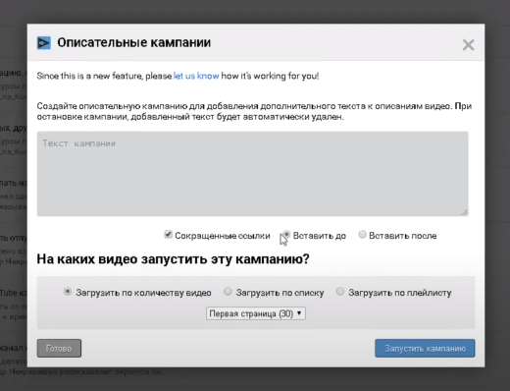510x391 pixels.
Task: Click the TubeBuddy logo icon in dialog header
Action: pos(44,43)
